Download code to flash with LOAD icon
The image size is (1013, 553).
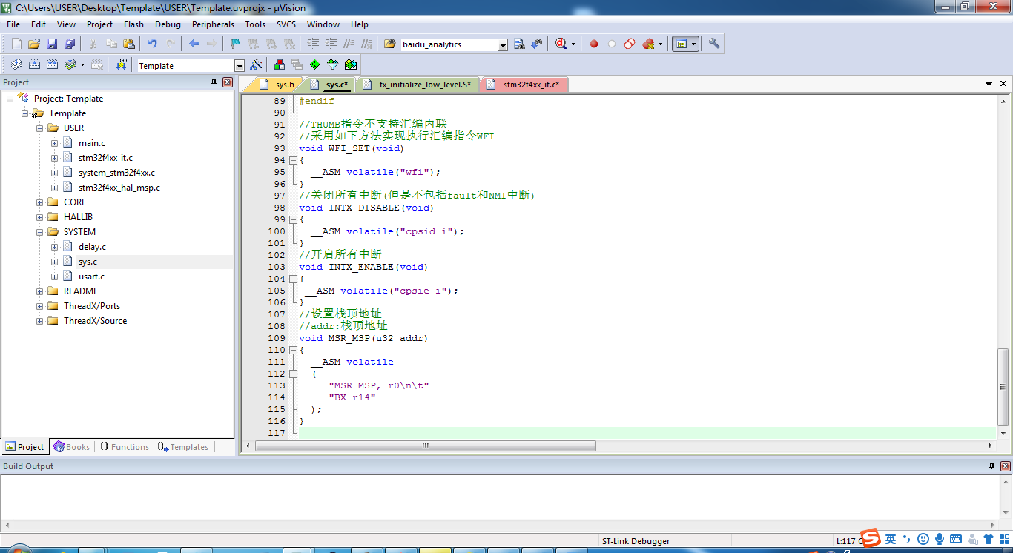coord(122,64)
